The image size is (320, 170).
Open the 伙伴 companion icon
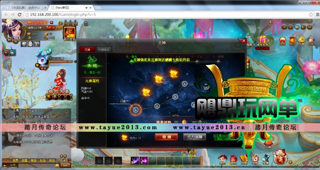pyautogui.click(x=255, y=160)
